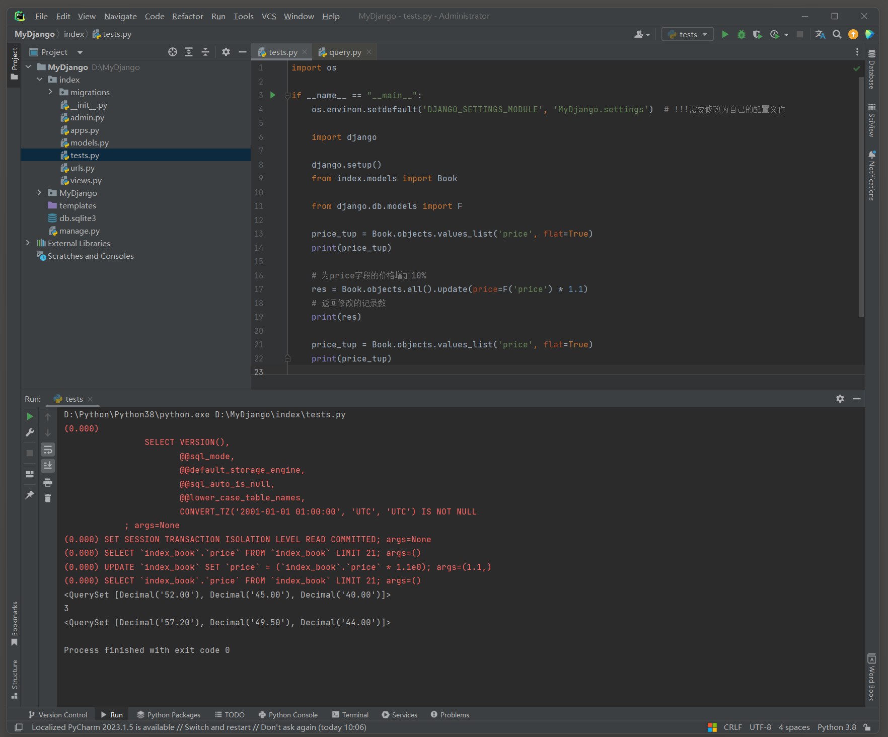The height and width of the screenshot is (737, 888).
Task: Collapse all in Project panel
Action: 205,52
